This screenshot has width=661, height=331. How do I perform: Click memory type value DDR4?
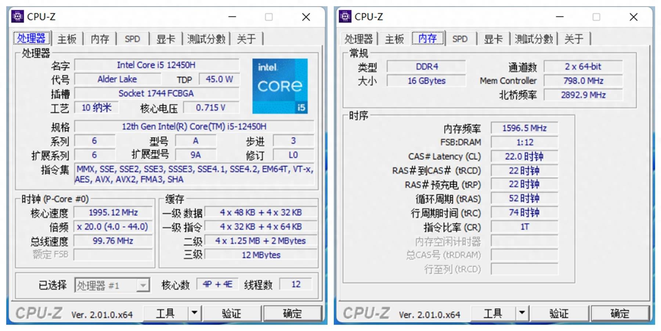427,66
